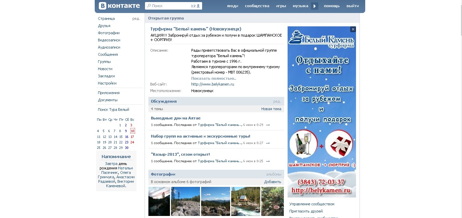Click the ВКонтакте logo
The image size is (462, 218).
(x=119, y=6)
